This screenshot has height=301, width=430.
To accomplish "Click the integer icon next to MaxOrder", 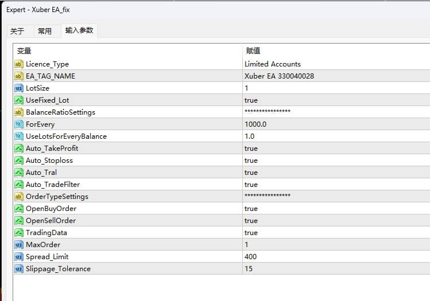I will point(18,245).
